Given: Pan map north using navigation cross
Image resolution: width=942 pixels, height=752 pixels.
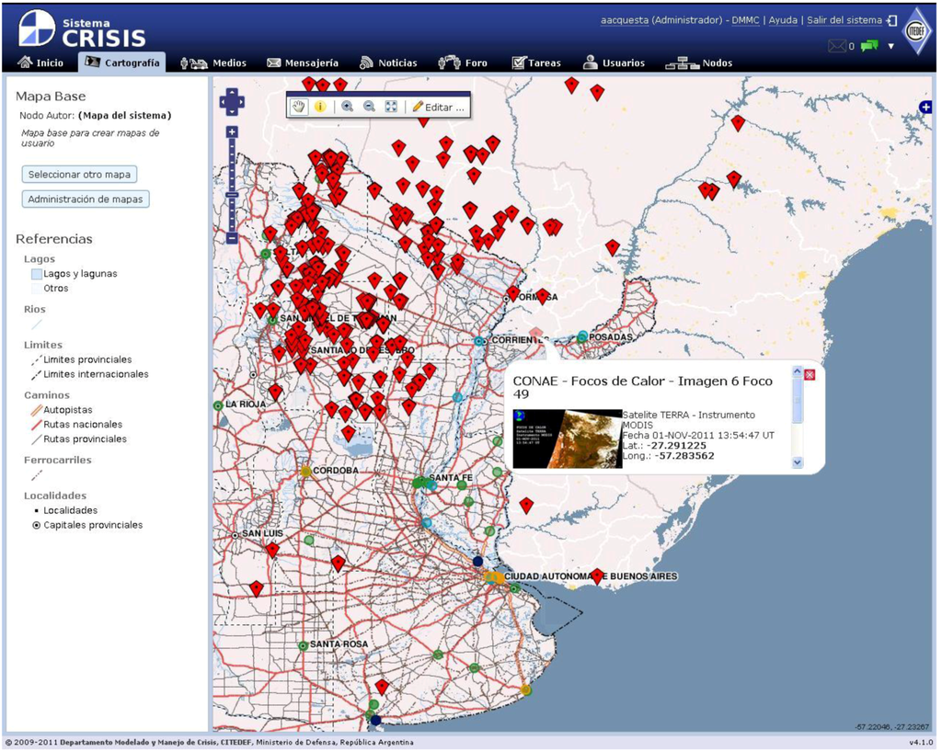Looking at the screenshot, I should pyautogui.click(x=232, y=93).
